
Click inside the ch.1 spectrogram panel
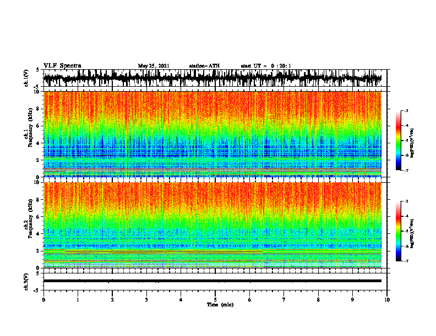tap(212, 134)
